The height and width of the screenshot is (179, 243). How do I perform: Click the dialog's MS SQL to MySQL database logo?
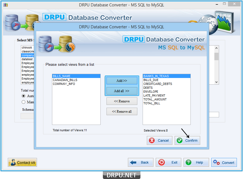click(x=57, y=44)
